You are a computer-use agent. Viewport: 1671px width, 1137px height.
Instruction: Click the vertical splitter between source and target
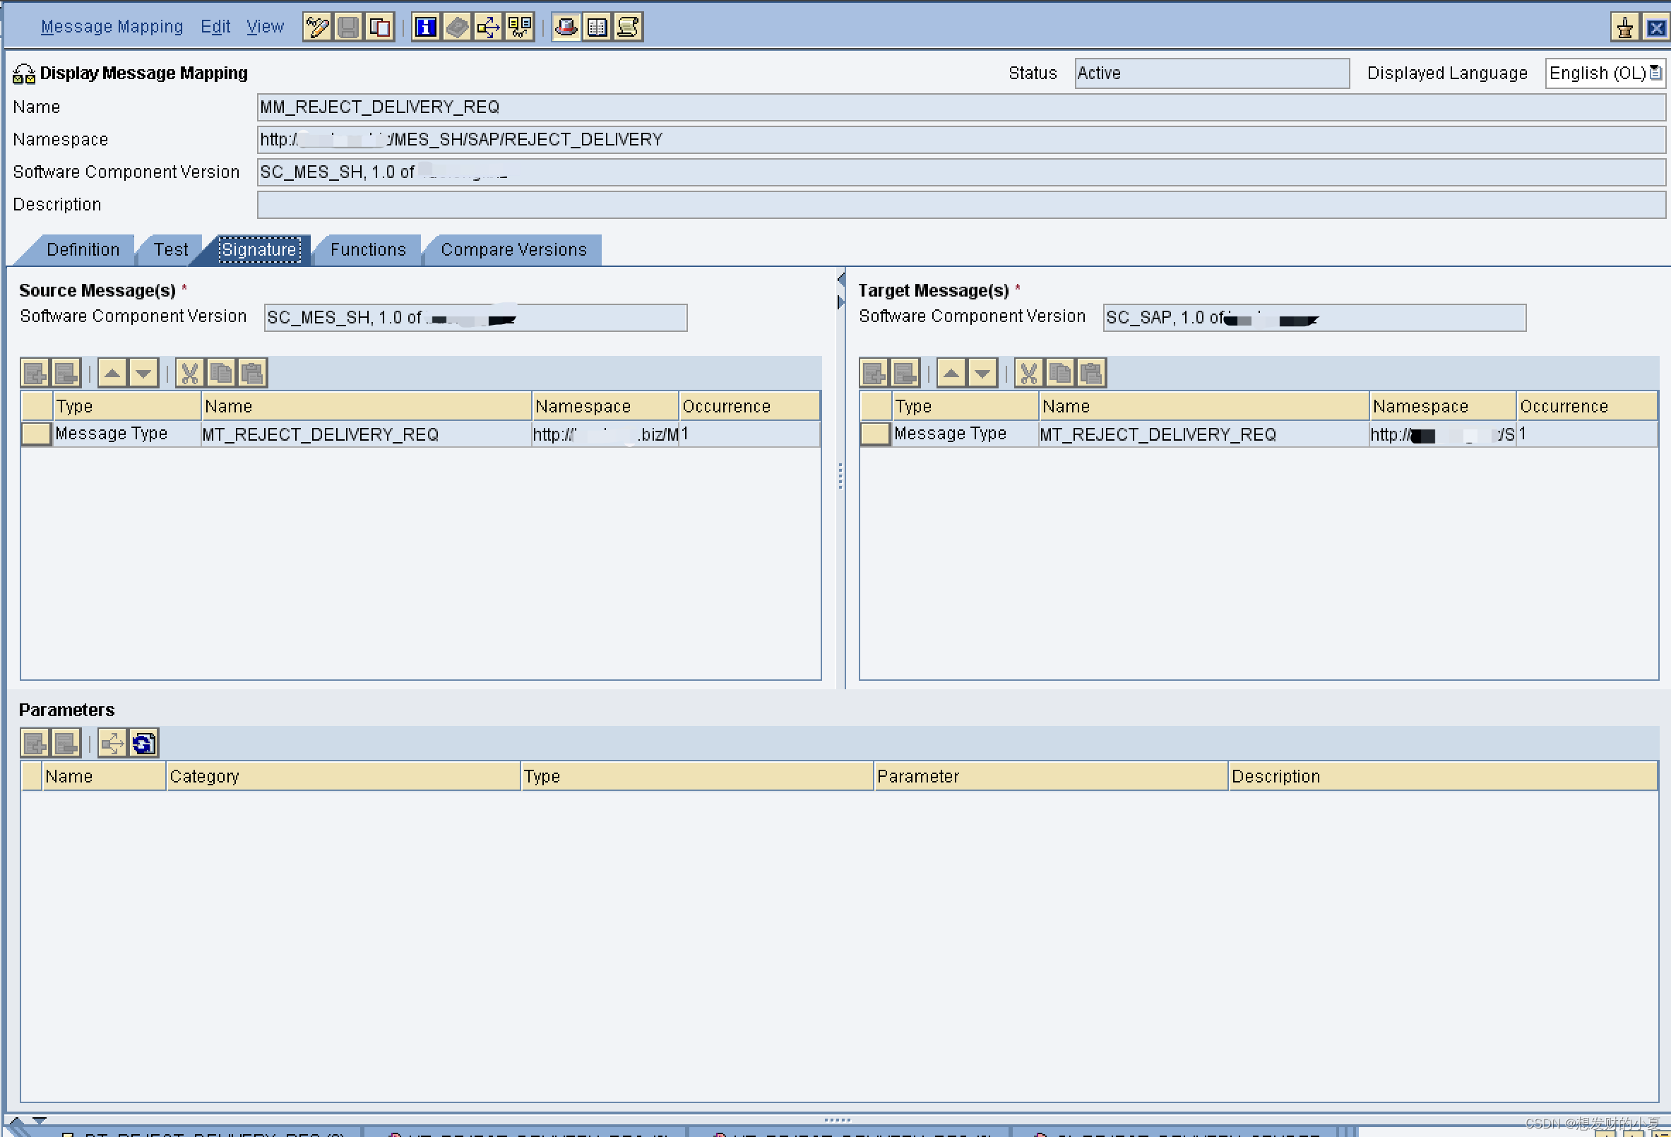(x=840, y=476)
